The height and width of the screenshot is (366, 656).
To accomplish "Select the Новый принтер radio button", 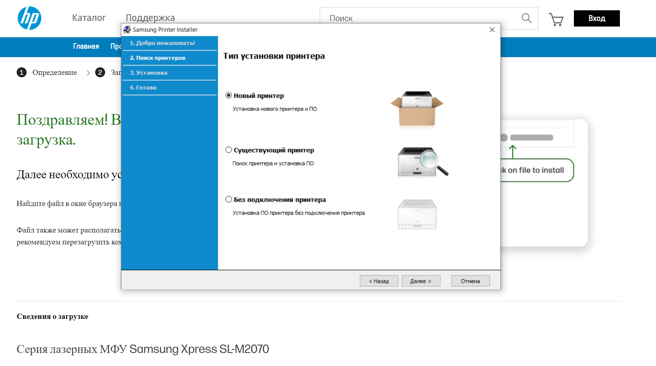I will click(x=228, y=95).
